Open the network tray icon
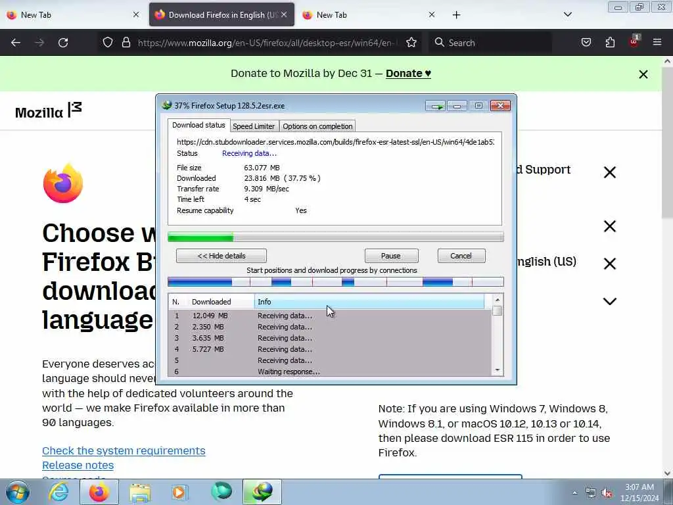The image size is (673, 505). point(591,493)
